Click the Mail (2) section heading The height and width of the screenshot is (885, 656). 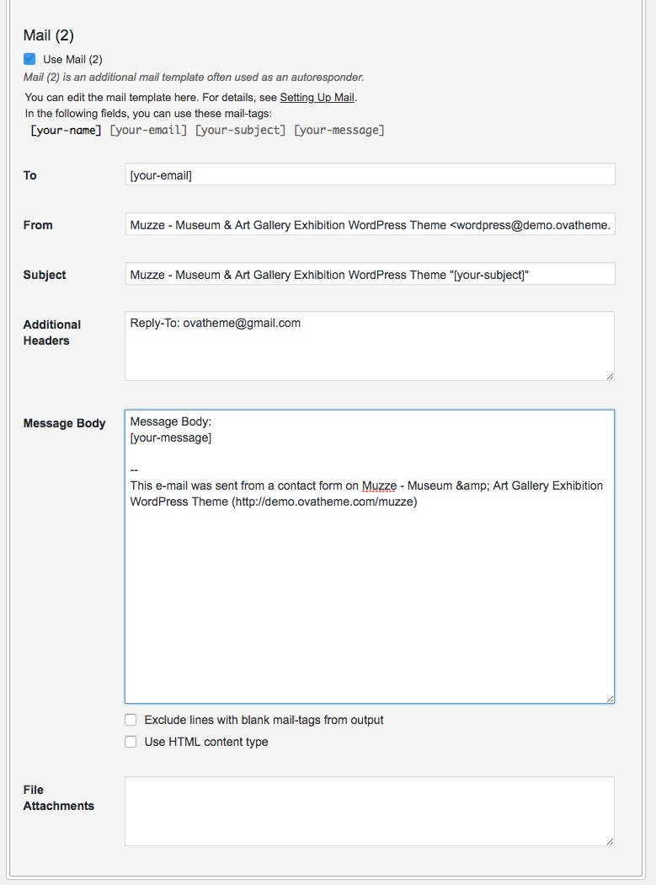click(49, 35)
